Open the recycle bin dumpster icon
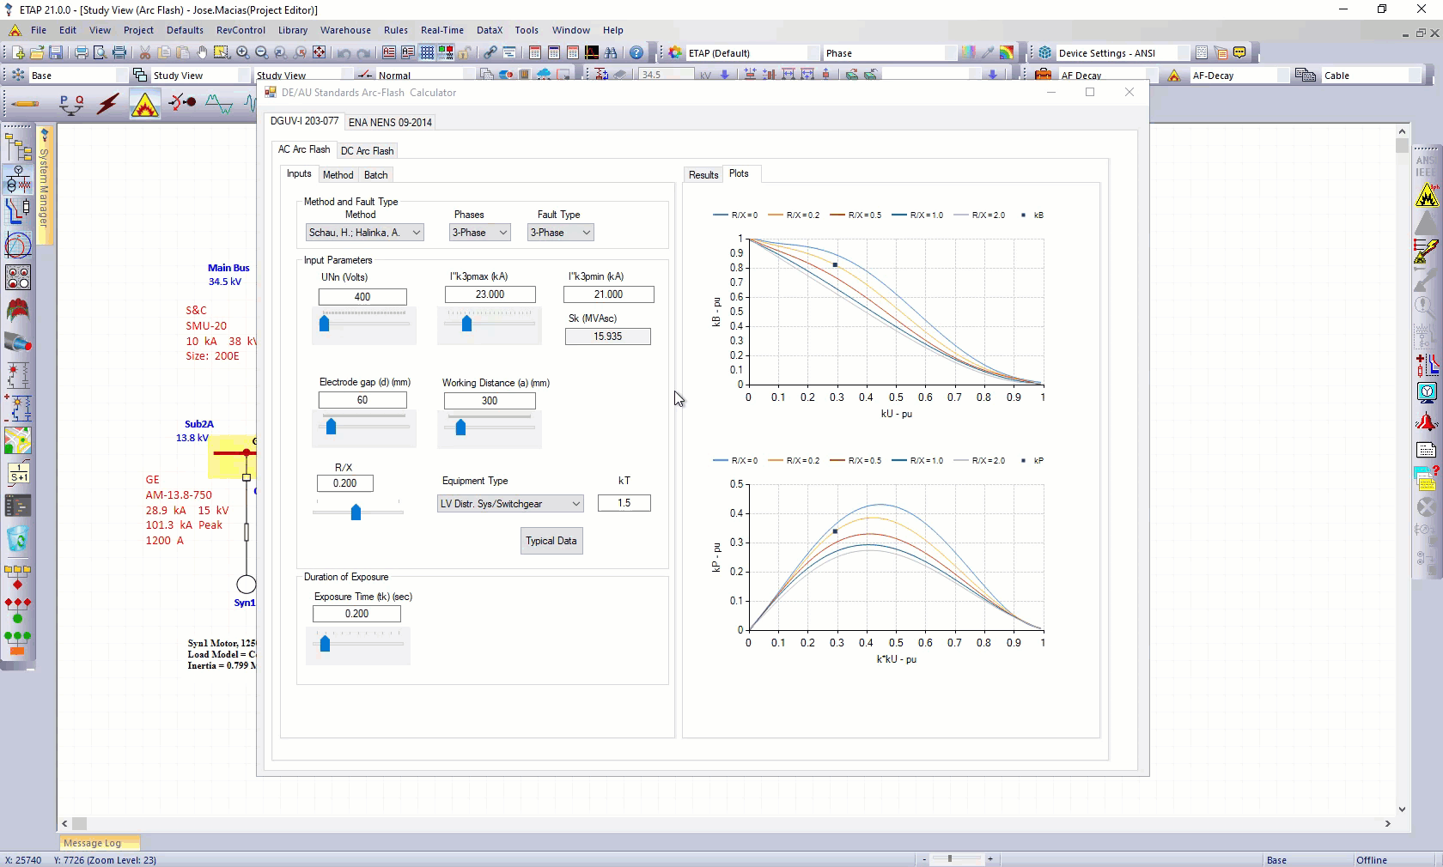This screenshot has height=867, width=1443. 18,539
